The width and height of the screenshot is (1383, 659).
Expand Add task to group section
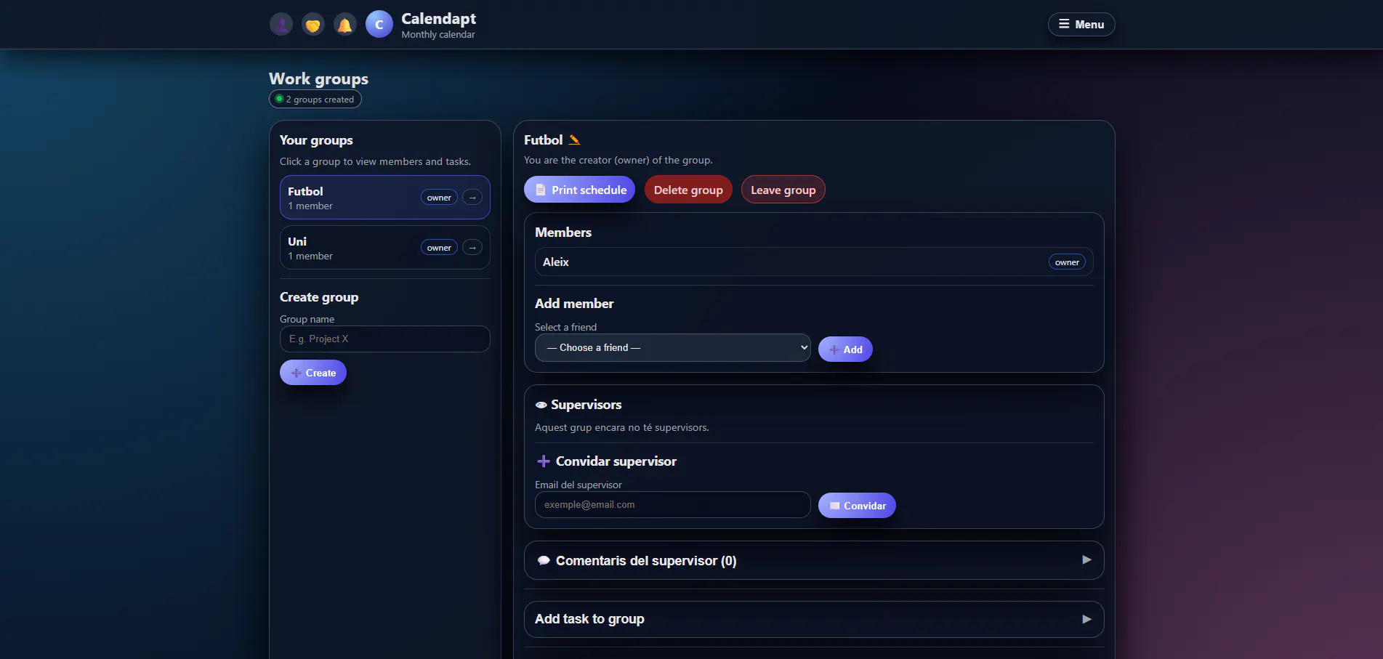[x=814, y=619]
